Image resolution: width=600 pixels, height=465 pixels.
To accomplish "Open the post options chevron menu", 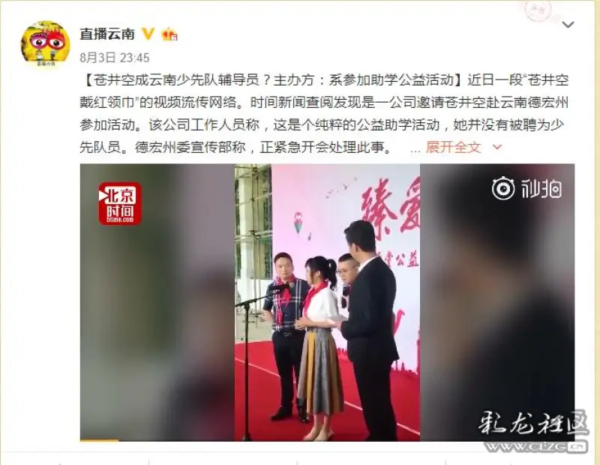I will [x=568, y=25].
